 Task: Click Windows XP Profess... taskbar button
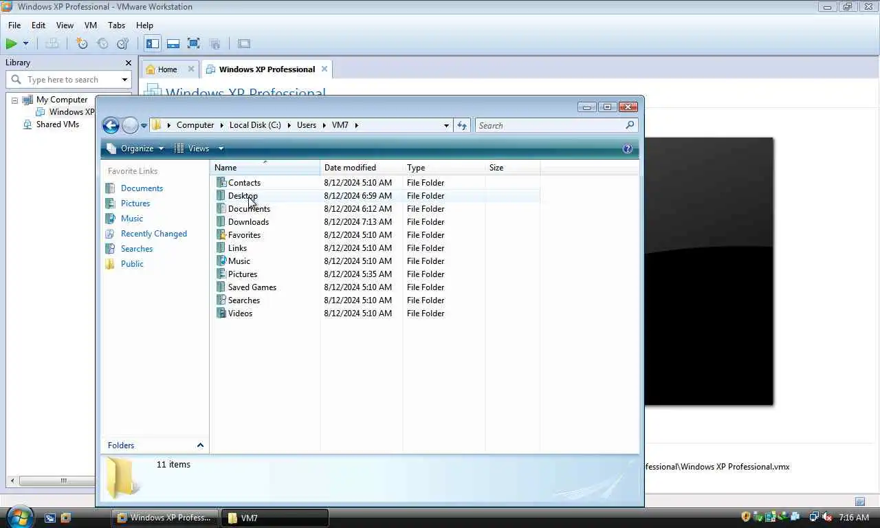coord(165,518)
